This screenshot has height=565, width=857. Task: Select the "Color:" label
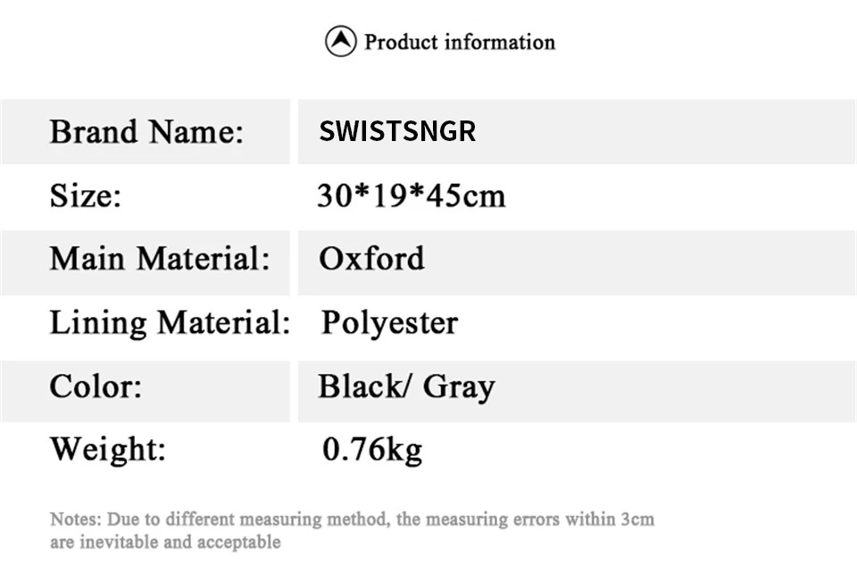(x=96, y=386)
